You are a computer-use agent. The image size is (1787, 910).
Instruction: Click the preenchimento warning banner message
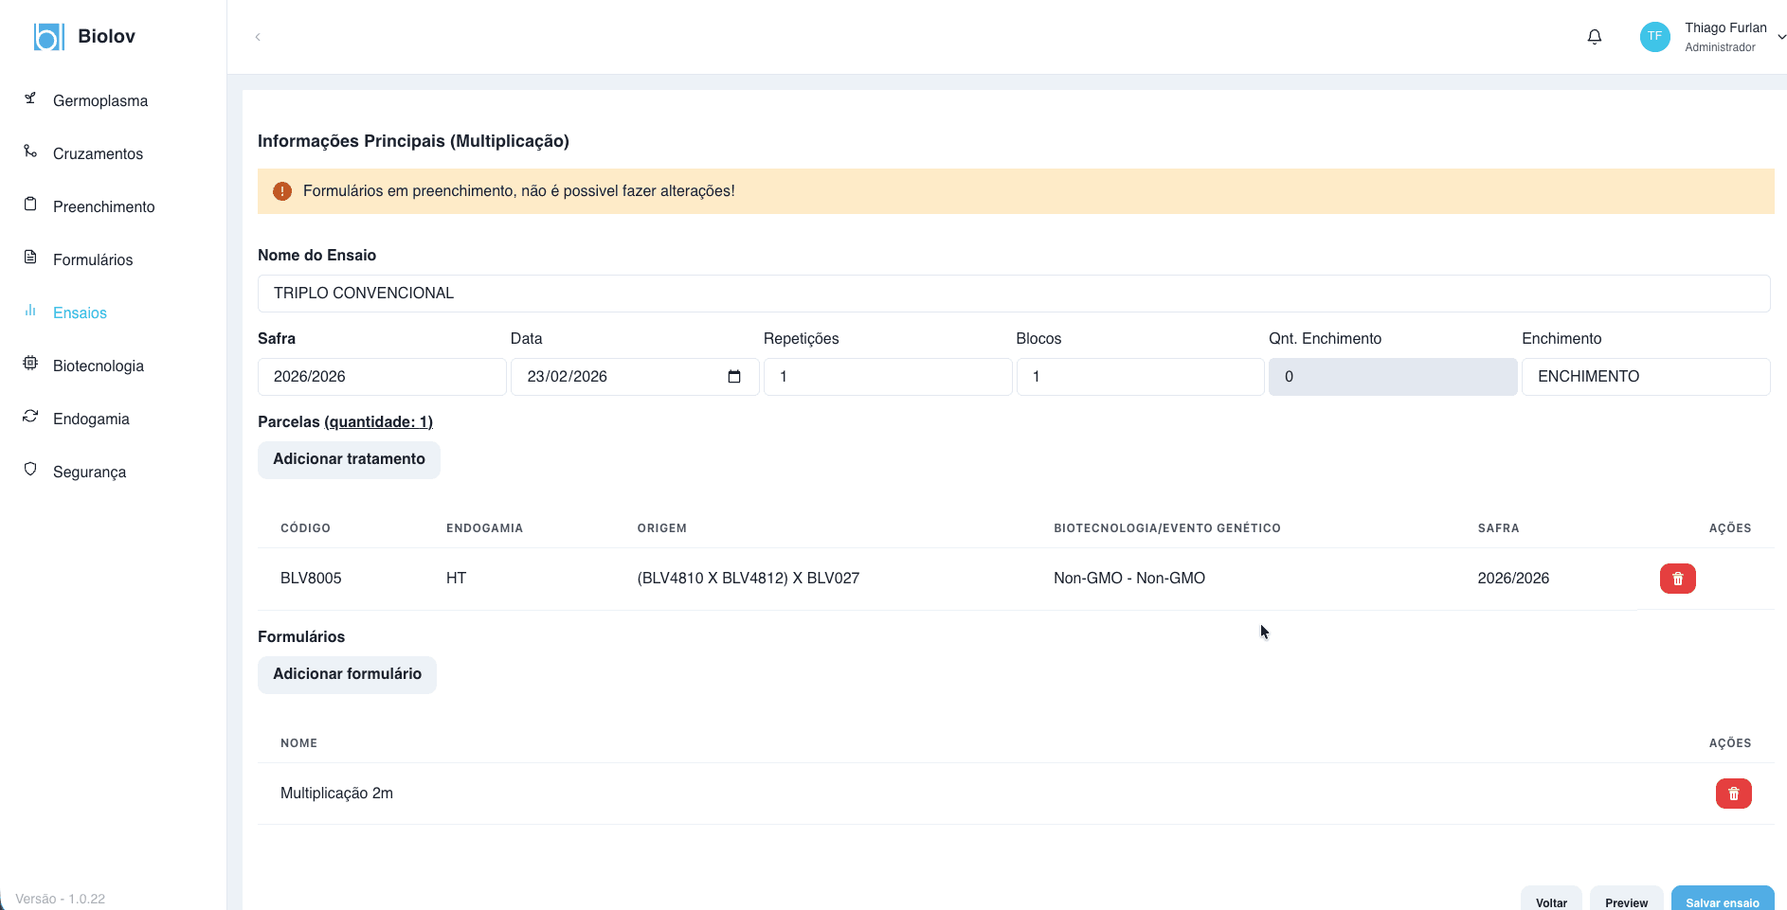point(518,191)
